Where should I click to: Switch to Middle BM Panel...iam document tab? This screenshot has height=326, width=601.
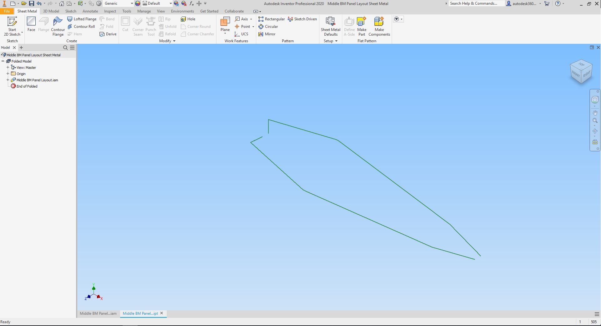[x=98, y=313]
